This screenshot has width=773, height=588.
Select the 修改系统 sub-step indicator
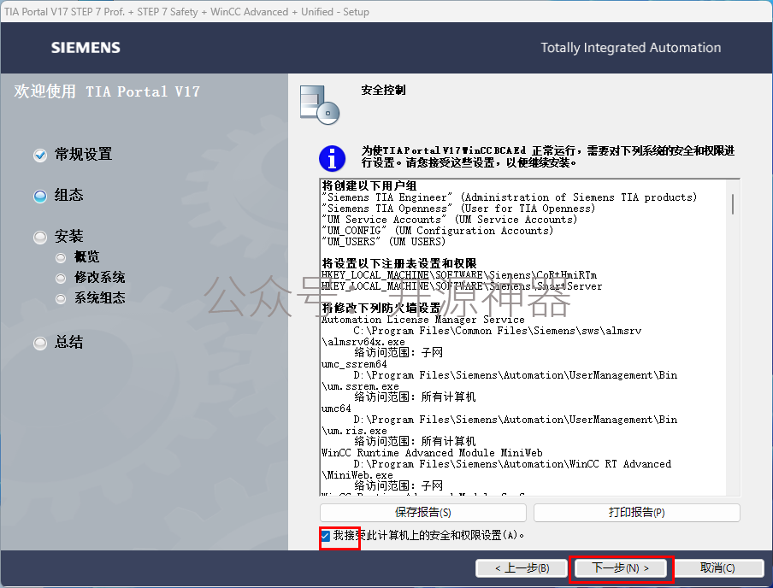[61, 278]
